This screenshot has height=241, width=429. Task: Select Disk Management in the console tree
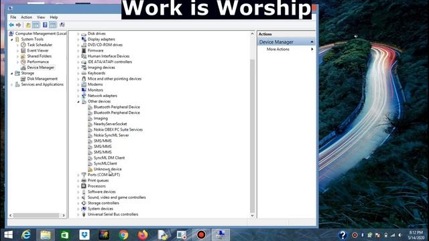coord(42,79)
